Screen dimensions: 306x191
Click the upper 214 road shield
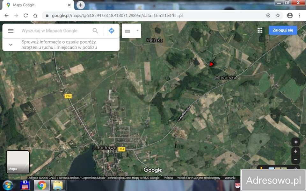(68, 96)
